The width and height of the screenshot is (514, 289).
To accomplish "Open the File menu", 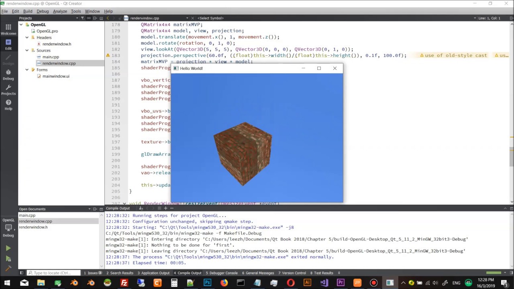I will [x=4, y=11].
